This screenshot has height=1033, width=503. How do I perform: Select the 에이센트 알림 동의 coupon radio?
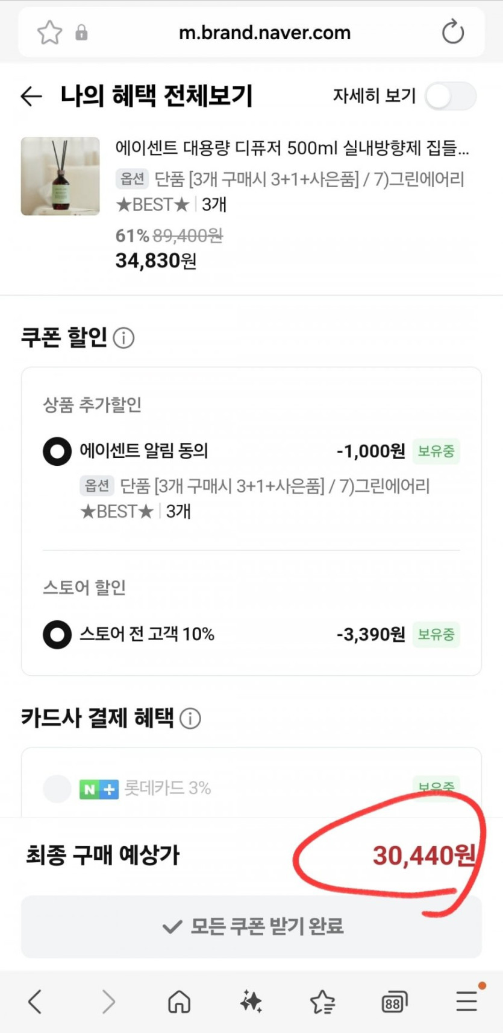point(57,451)
